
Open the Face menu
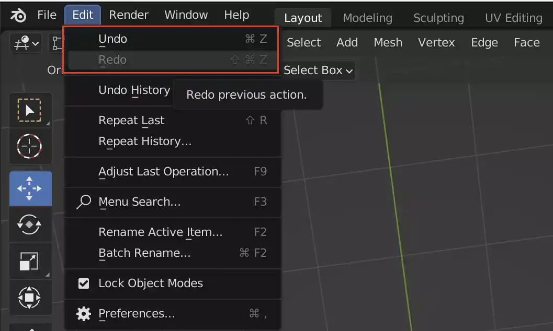(x=526, y=43)
